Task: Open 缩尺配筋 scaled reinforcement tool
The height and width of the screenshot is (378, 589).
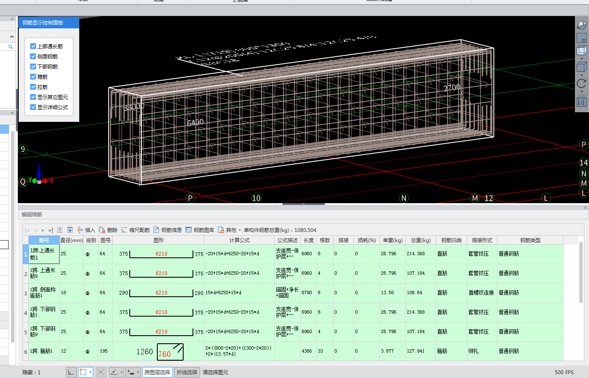Action: (x=136, y=230)
